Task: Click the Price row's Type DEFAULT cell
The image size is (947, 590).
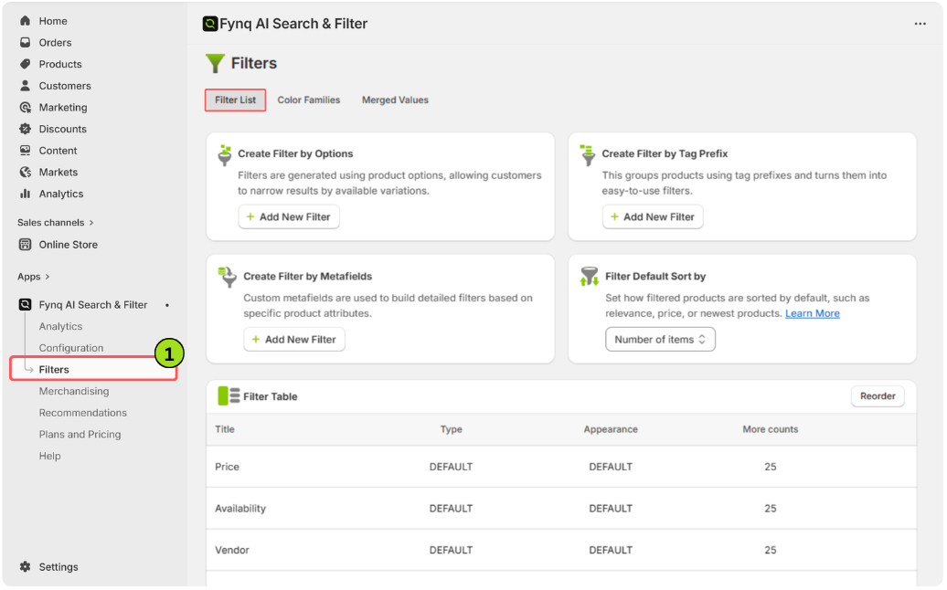Action: coord(452,468)
